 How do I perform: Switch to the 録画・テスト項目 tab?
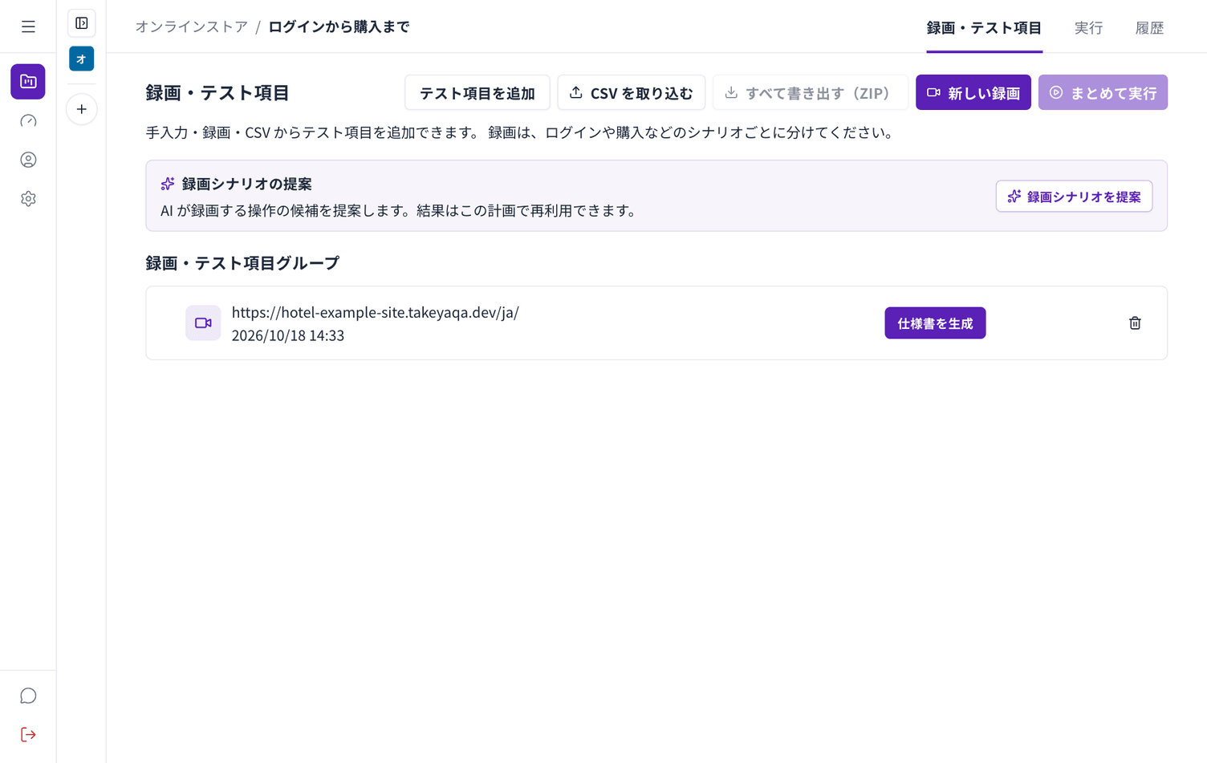tap(984, 28)
